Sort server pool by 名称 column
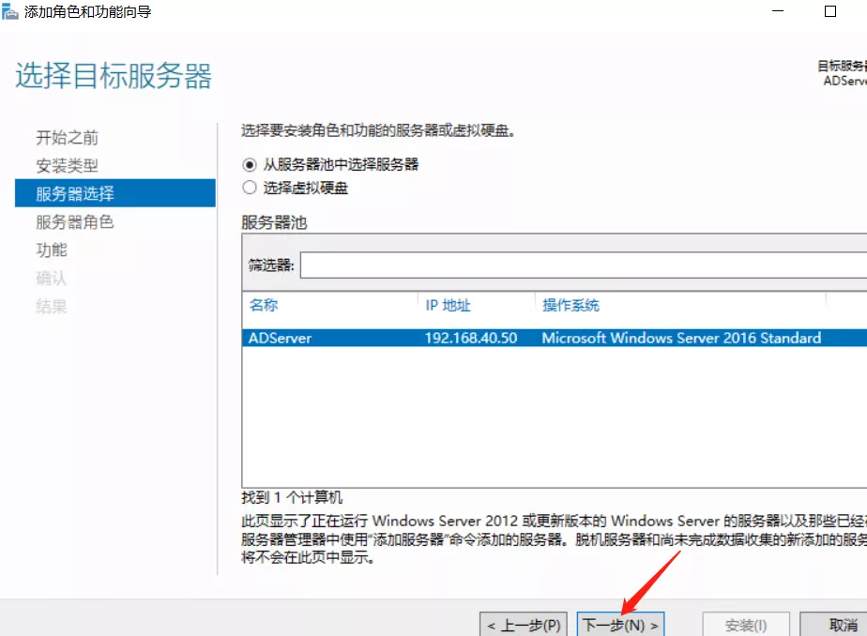Image resolution: width=867 pixels, height=636 pixels. coord(264,305)
